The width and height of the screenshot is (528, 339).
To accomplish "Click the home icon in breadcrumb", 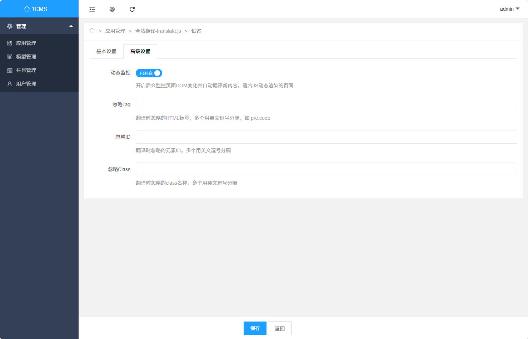I will pos(92,31).
